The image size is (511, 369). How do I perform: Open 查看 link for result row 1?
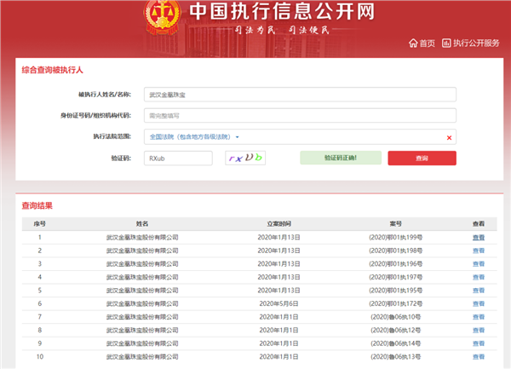coord(478,238)
